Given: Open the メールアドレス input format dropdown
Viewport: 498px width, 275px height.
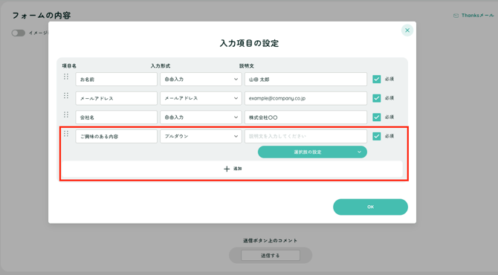Looking at the screenshot, I should coord(201,98).
